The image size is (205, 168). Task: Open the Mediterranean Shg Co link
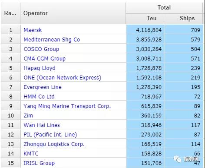click(x=52, y=40)
